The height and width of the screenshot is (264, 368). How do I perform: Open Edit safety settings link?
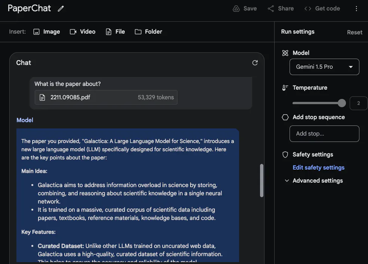click(318, 168)
